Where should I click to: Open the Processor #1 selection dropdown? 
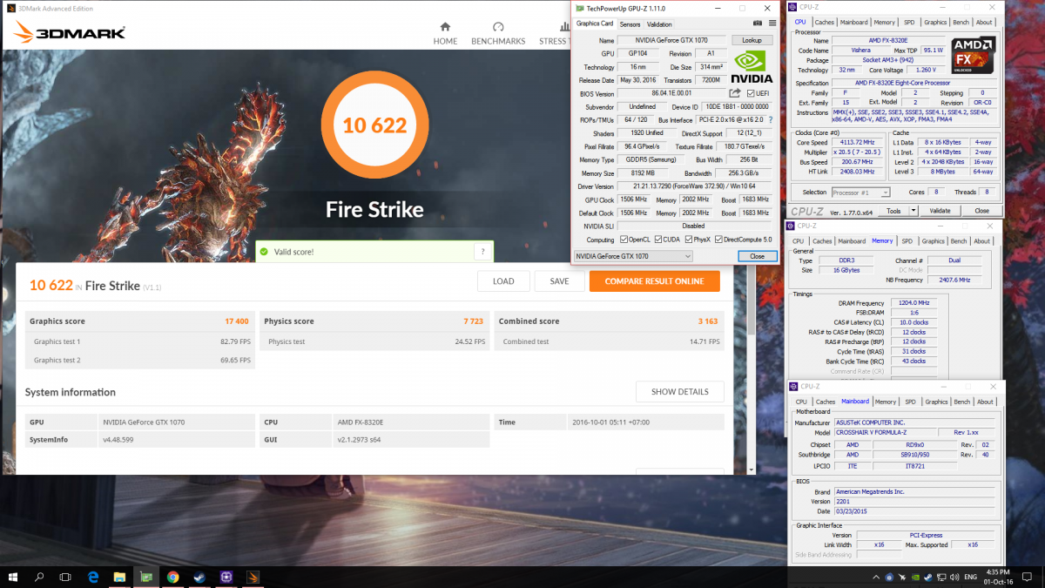[x=861, y=193]
